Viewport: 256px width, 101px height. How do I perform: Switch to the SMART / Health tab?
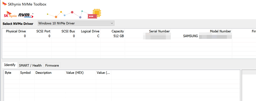tap(30, 65)
